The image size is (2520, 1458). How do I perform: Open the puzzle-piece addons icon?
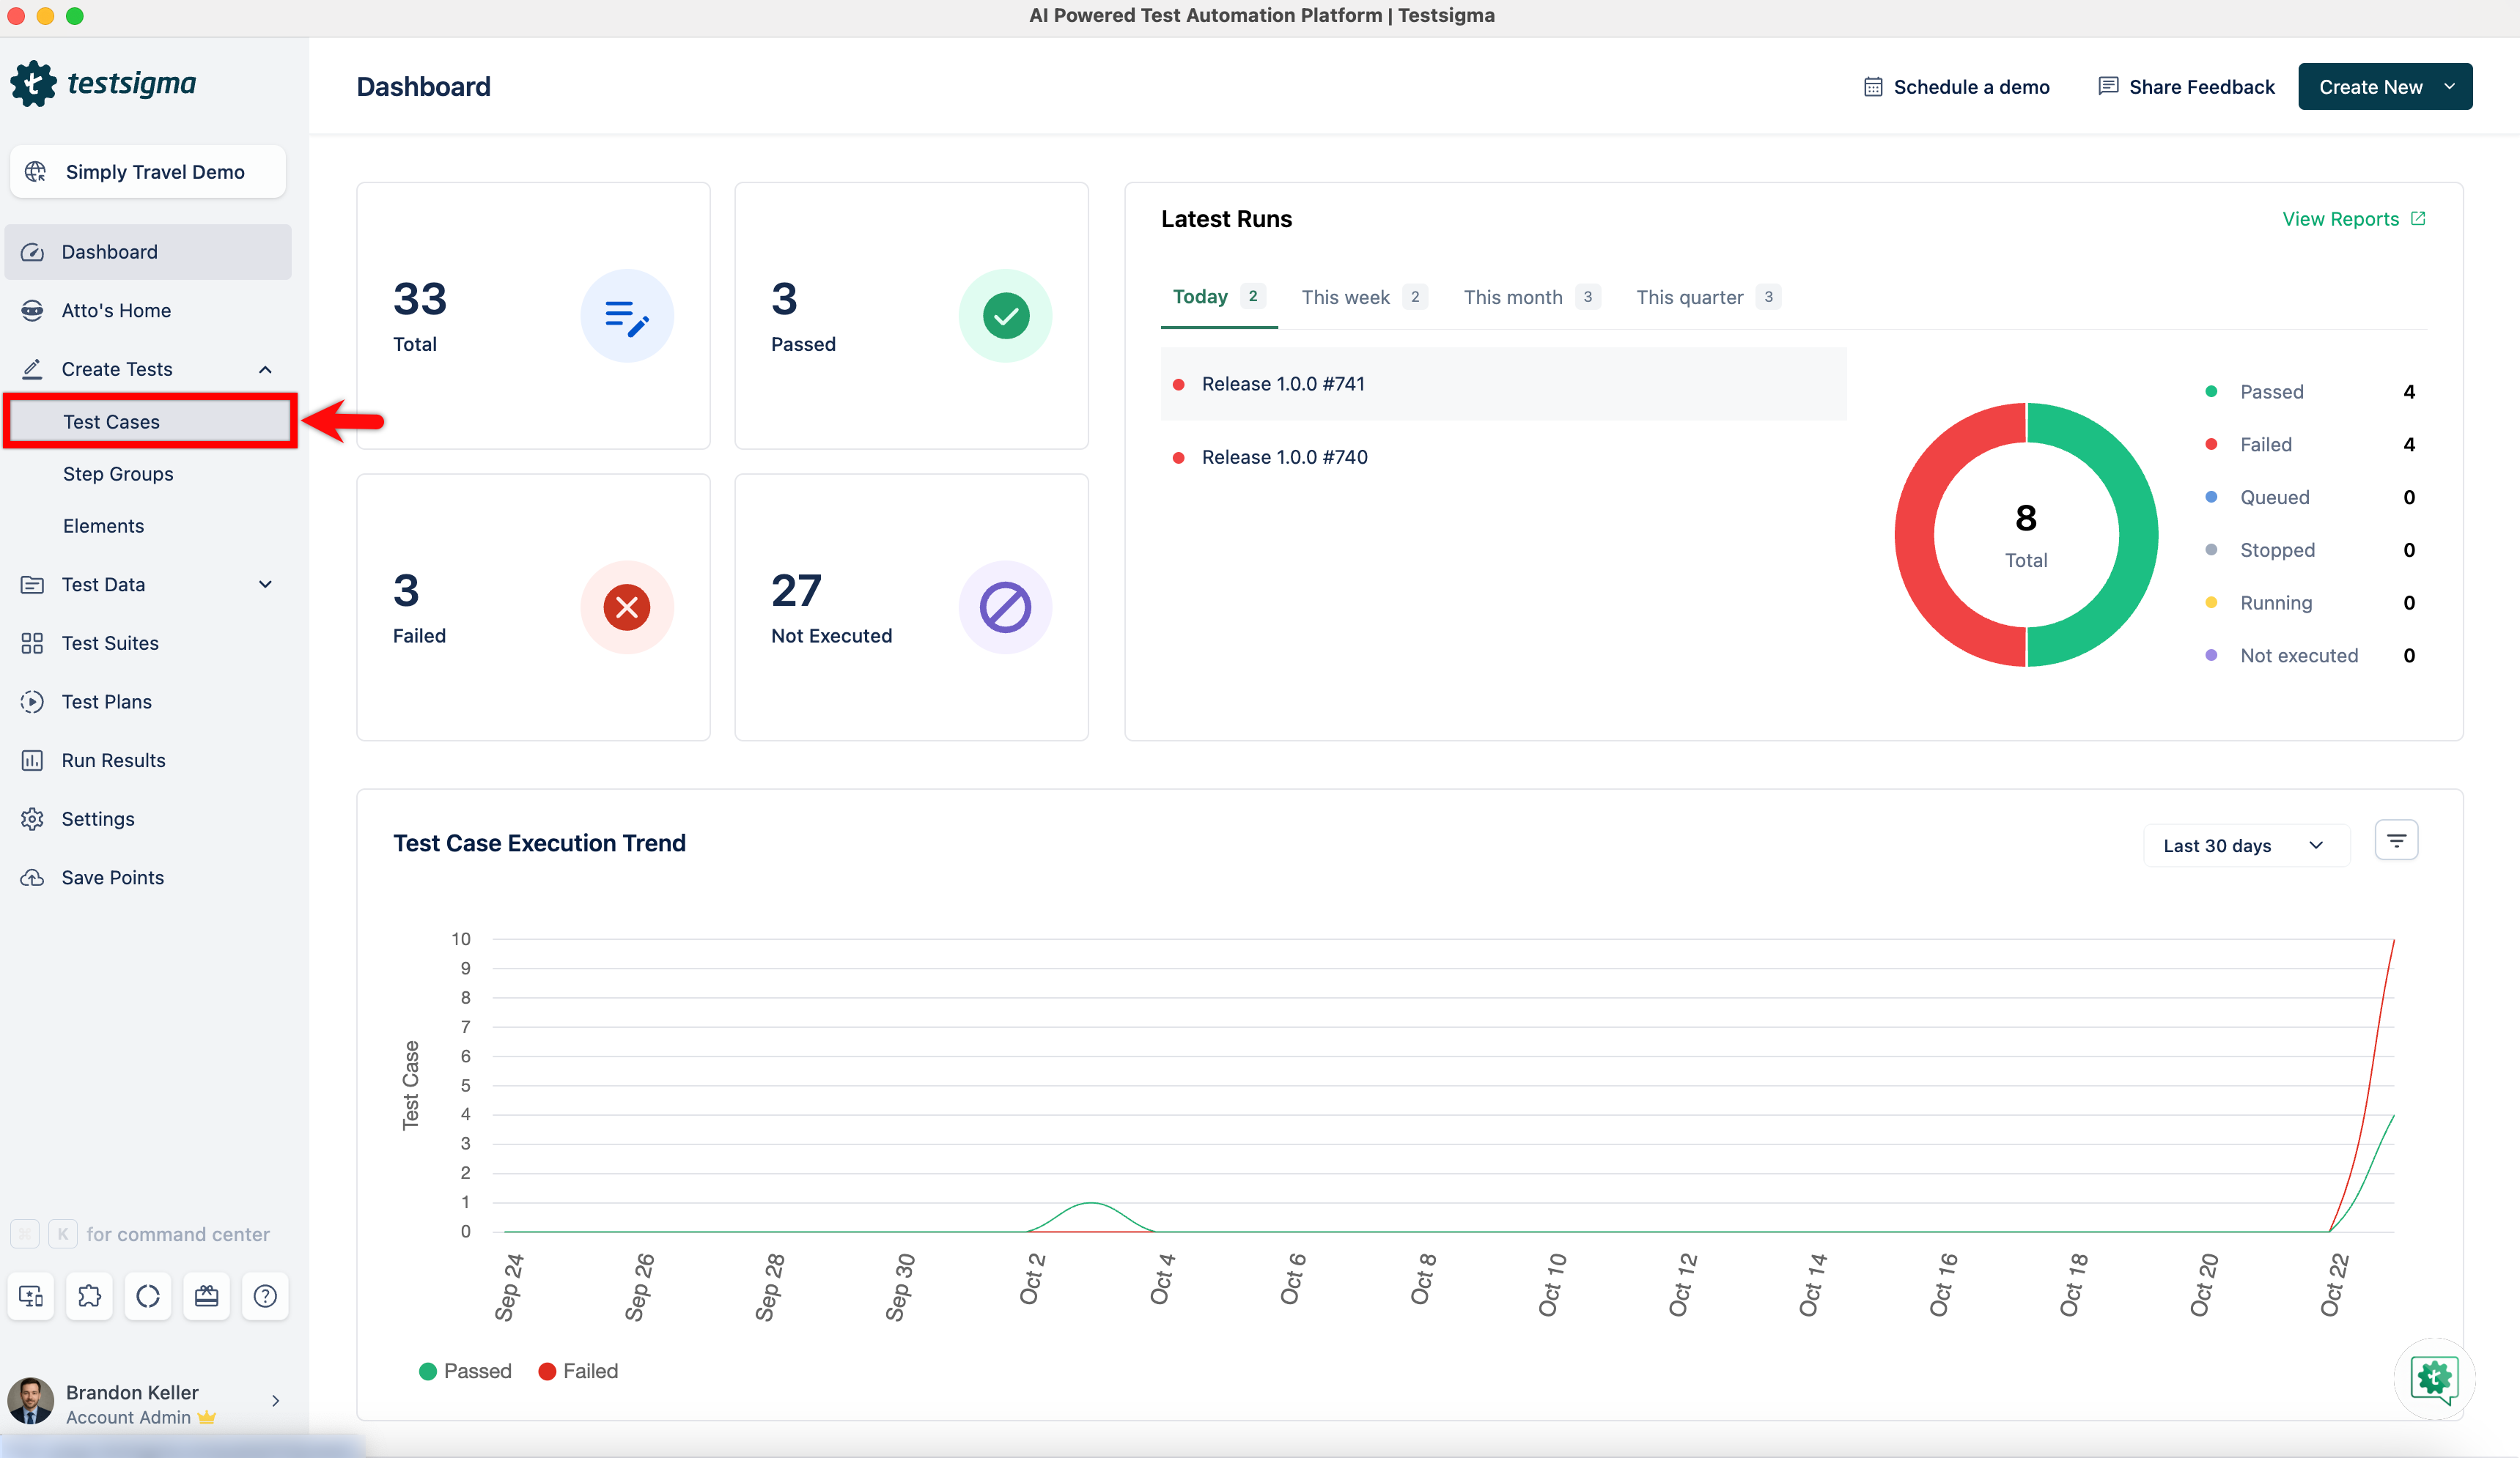pos(89,1296)
